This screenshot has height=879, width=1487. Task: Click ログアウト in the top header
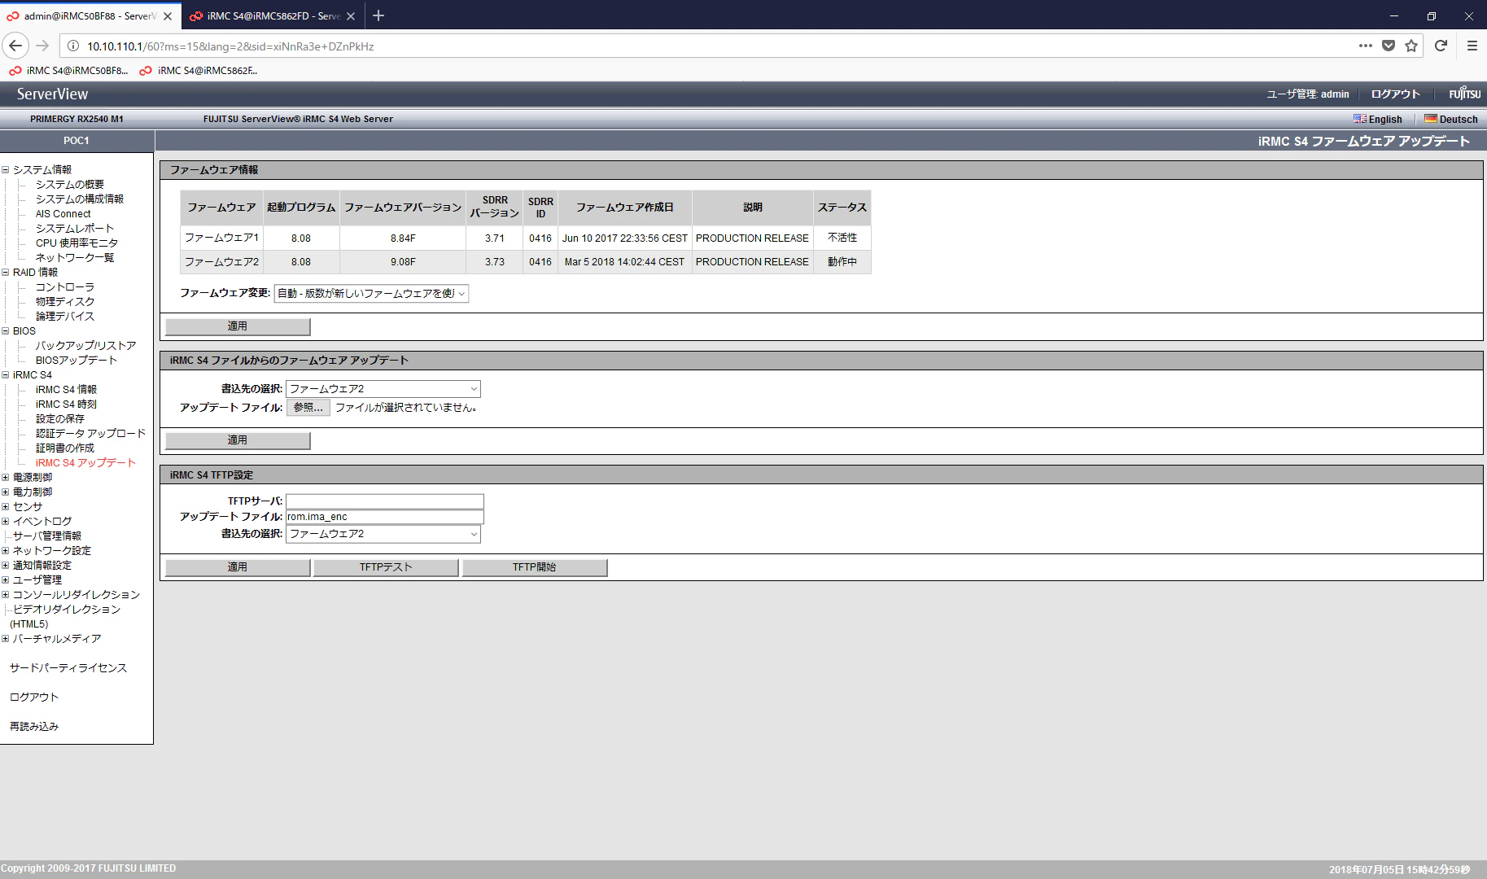[x=1395, y=94]
